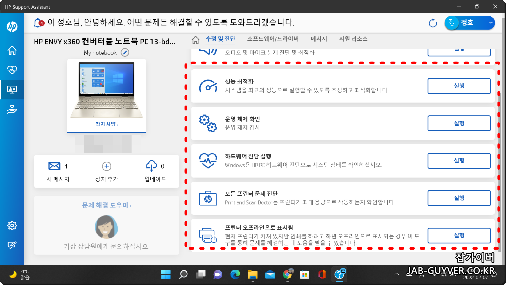Run 프린터 오프라인으로 표시됨 실행 button
The height and width of the screenshot is (285, 506).
[459, 235]
